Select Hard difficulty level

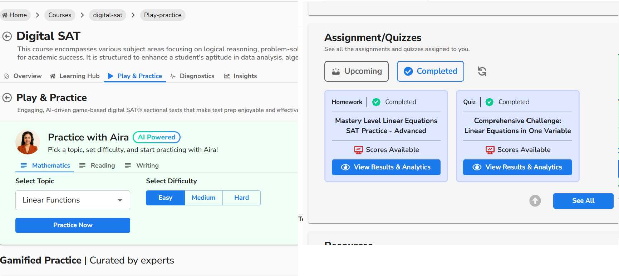241,198
